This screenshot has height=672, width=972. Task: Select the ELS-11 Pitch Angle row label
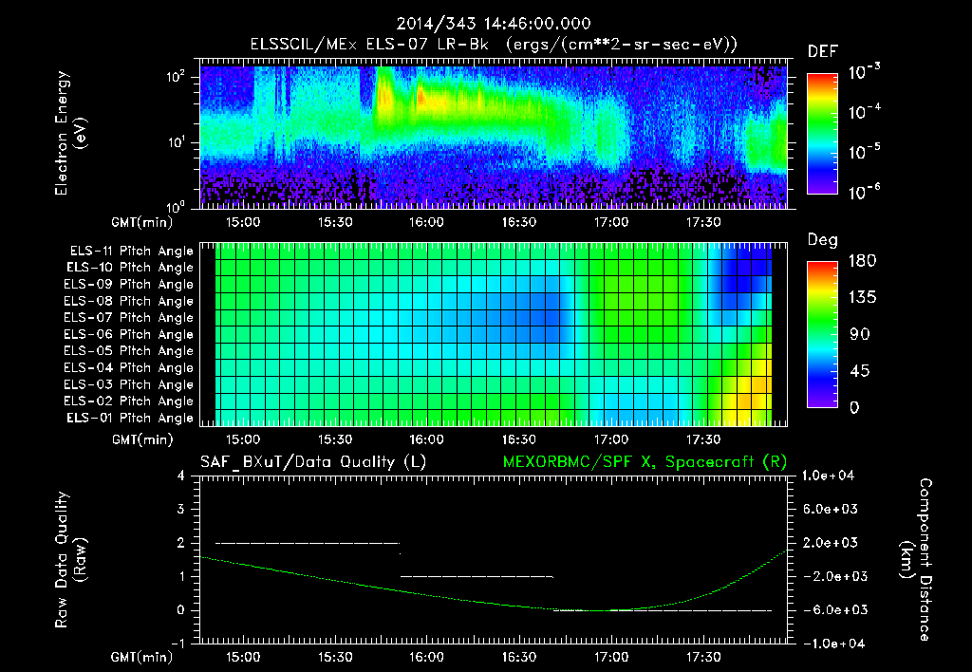click(131, 252)
